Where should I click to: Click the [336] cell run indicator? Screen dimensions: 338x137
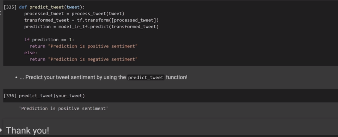pos(10,96)
